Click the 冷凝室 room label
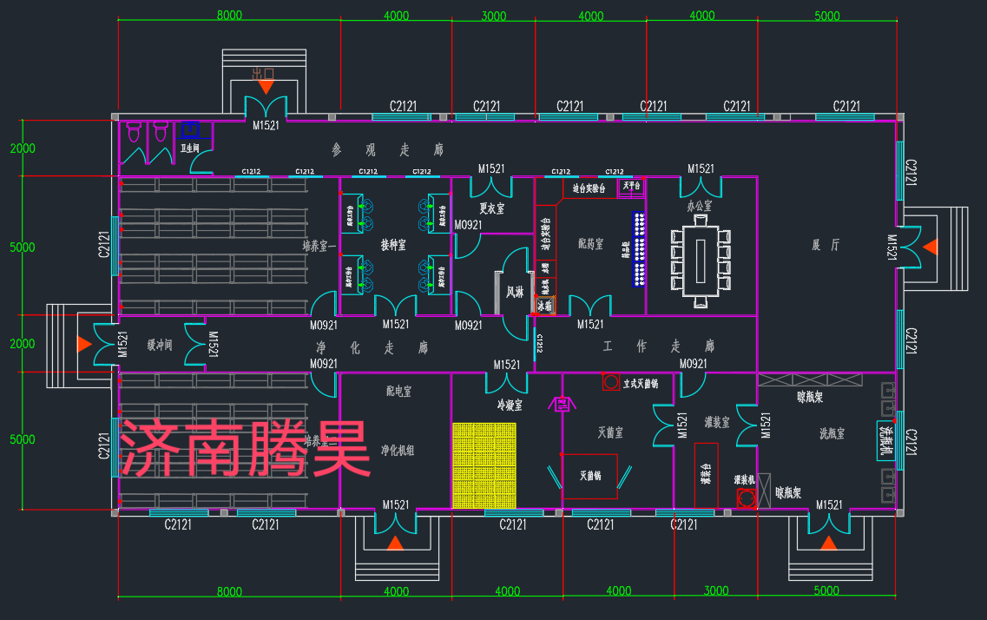 510,406
